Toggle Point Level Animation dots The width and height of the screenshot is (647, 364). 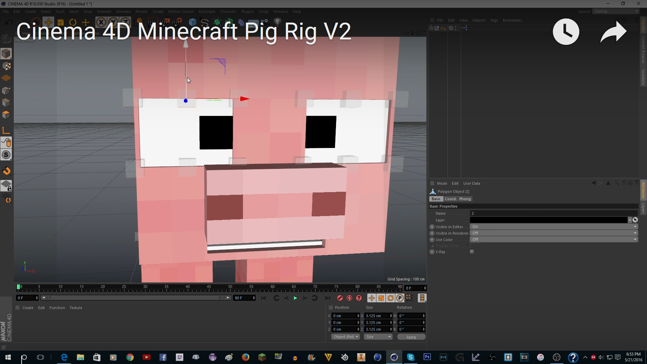[409, 298]
